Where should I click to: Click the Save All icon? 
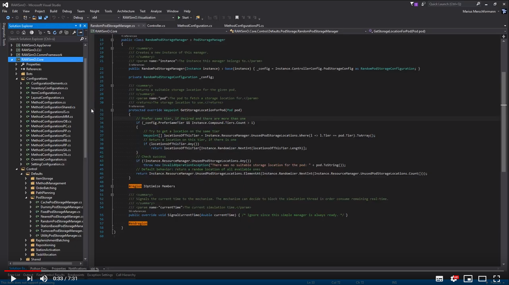46,17
